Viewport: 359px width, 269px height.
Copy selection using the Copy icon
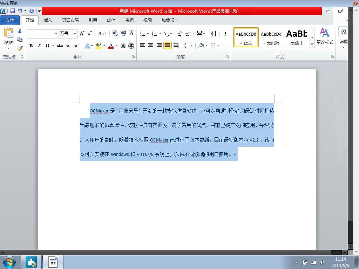20,40
